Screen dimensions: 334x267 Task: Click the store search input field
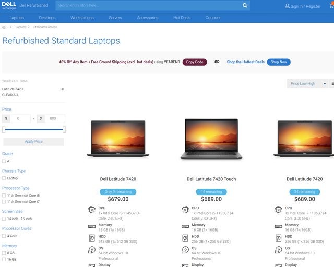pyautogui.click(x=149, y=6)
